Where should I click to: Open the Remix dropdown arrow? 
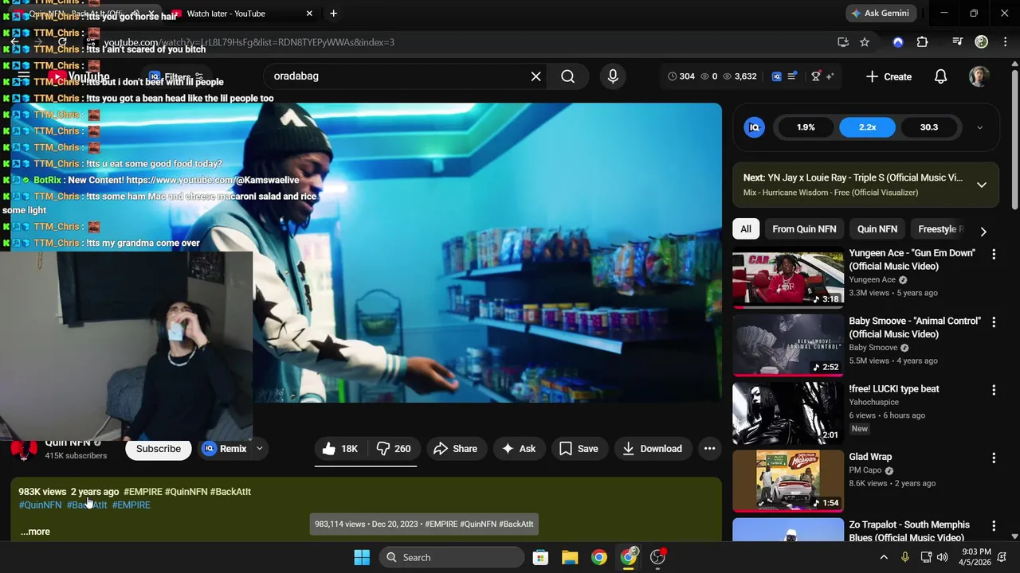pos(259,449)
